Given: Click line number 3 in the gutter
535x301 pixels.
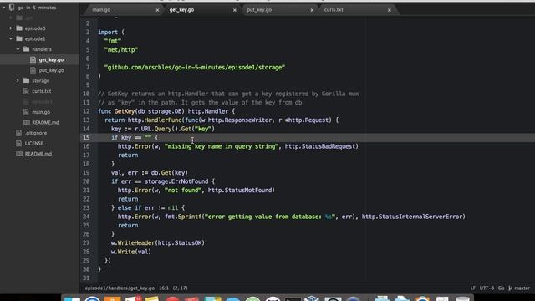Looking at the screenshot, I should [x=88, y=32].
